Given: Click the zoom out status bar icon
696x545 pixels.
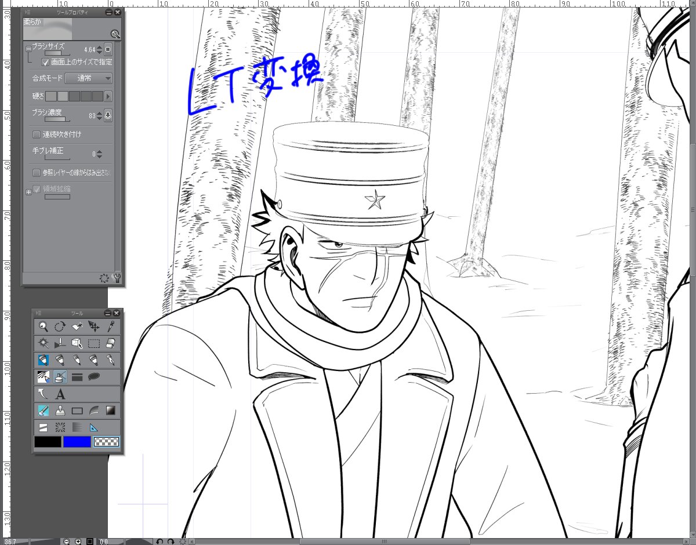Looking at the screenshot, I should tap(67, 542).
